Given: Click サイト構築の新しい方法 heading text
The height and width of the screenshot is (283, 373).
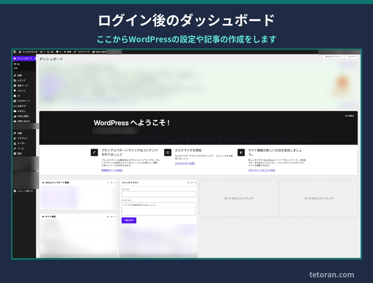Looking at the screenshot, I should coord(275,152).
